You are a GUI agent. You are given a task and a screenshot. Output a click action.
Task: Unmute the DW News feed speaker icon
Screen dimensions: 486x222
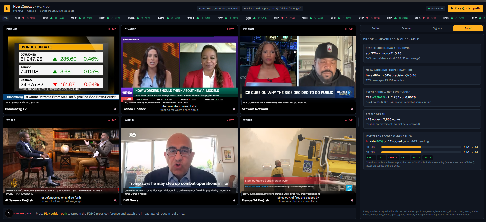click(x=234, y=200)
